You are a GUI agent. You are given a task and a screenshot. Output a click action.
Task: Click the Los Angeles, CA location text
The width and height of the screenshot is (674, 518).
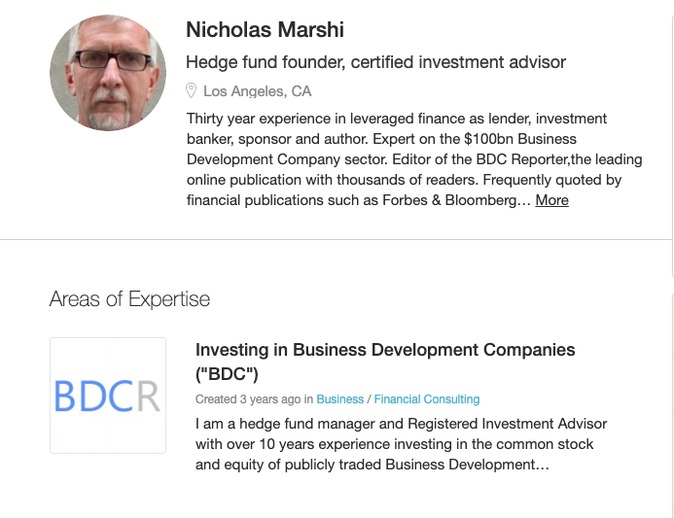click(257, 91)
